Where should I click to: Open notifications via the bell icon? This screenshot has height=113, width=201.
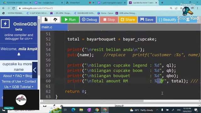[19, 54]
